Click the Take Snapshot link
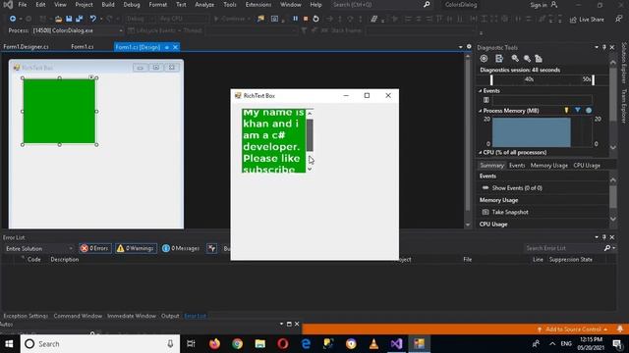The image size is (629, 353). click(510, 212)
